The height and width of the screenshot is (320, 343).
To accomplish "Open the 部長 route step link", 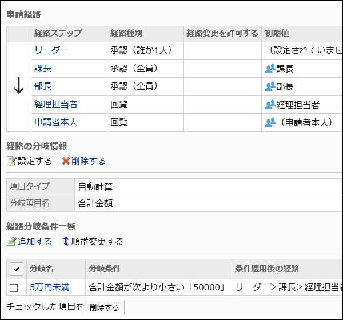I will 43,86.
